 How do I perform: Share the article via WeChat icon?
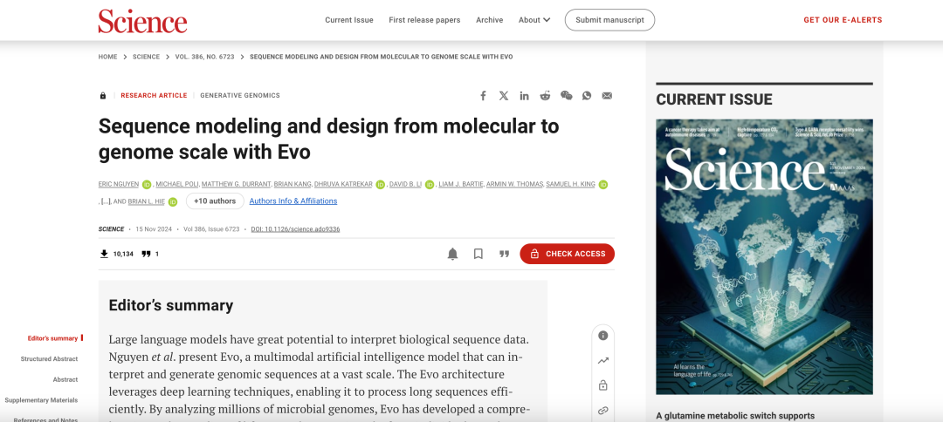tap(566, 96)
